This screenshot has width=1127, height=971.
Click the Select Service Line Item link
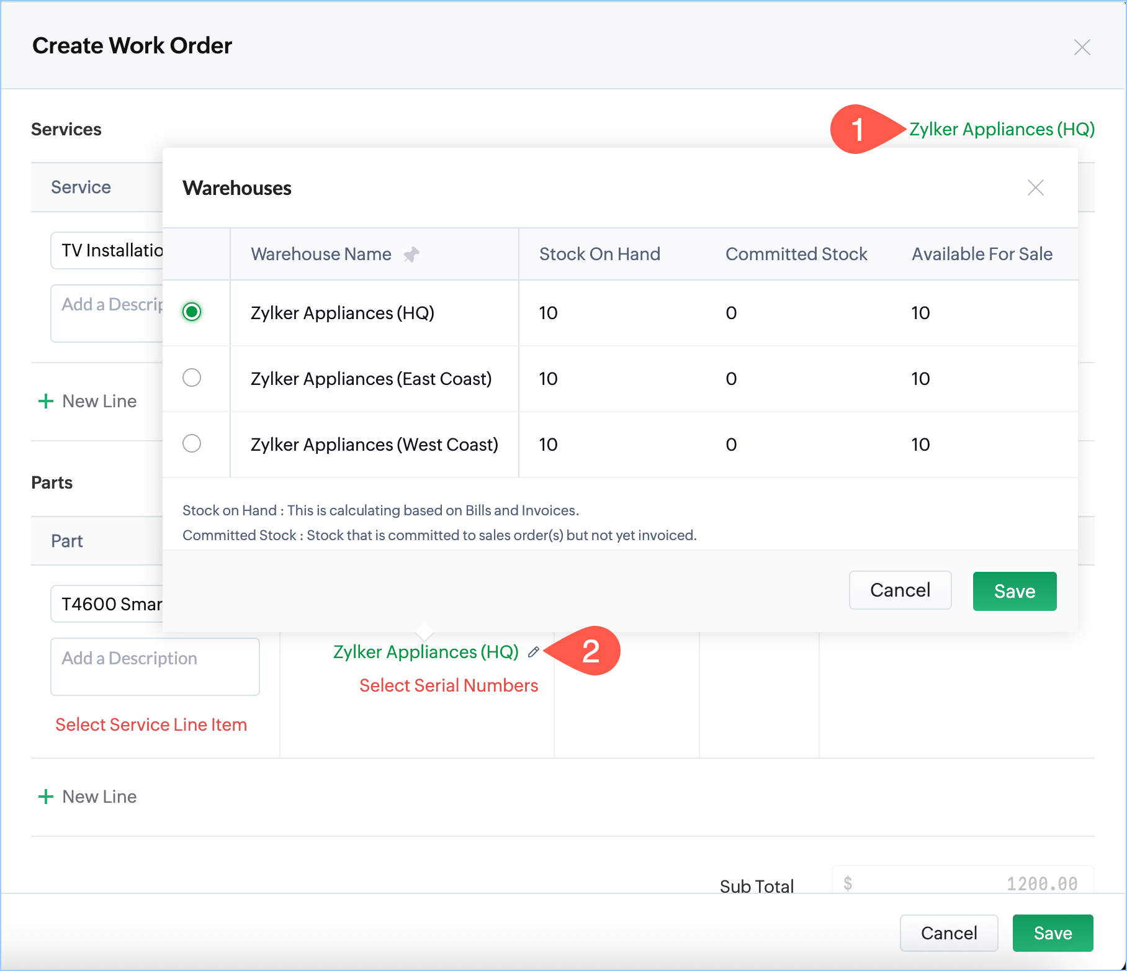(151, 725)
